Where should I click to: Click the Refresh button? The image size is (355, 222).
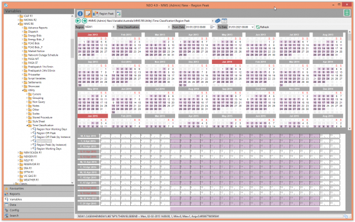pyautogui.click(x=262, y=27)
